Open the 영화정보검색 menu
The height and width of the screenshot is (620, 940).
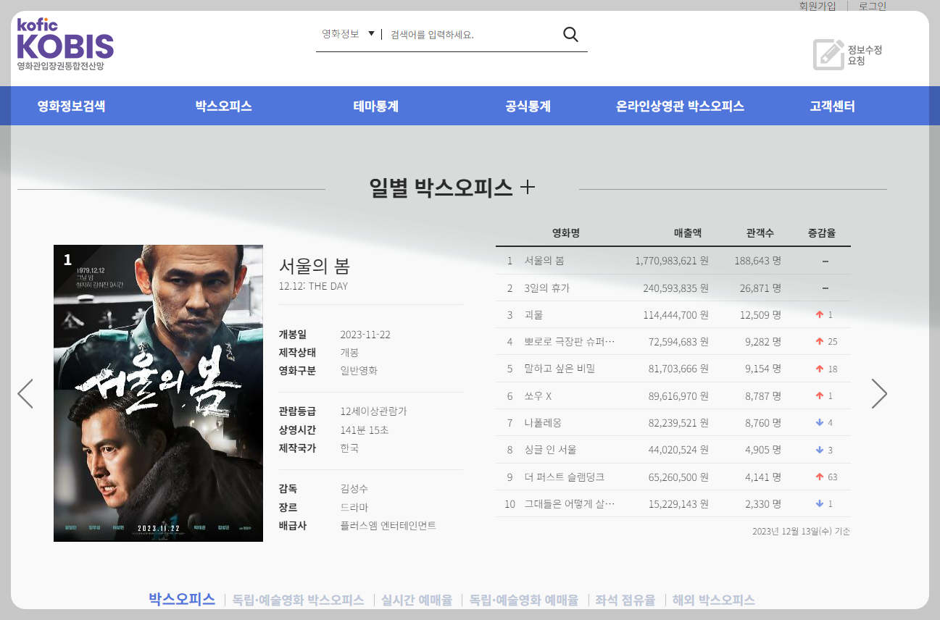tap(72, 106)
